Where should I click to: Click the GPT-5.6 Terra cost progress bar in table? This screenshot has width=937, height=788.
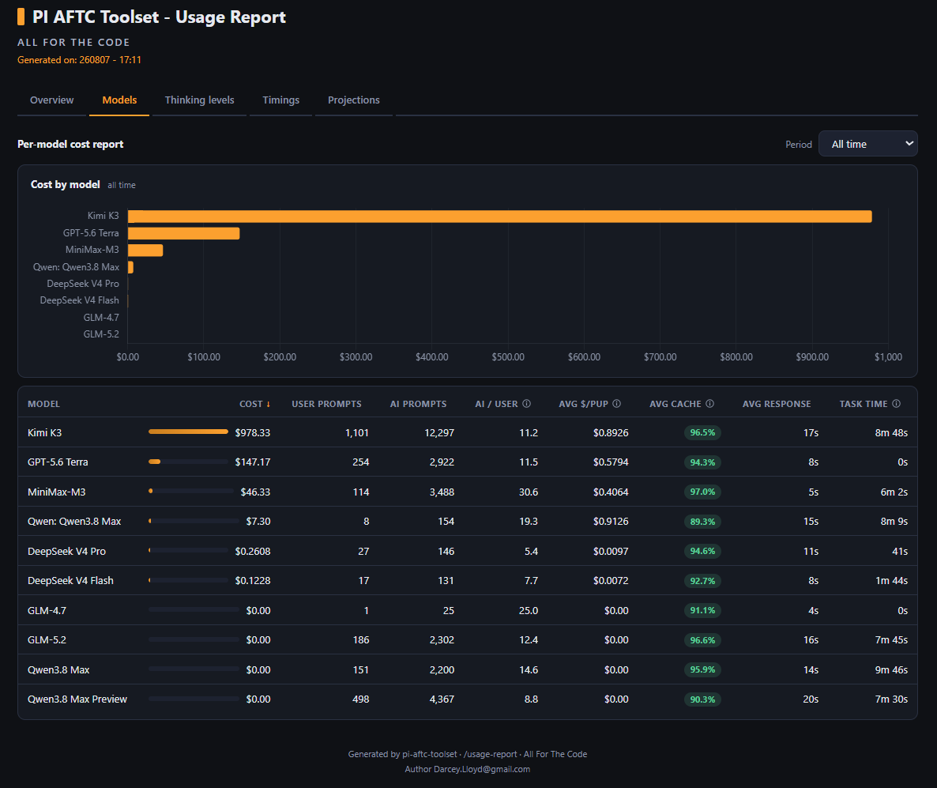click(188, 462)
